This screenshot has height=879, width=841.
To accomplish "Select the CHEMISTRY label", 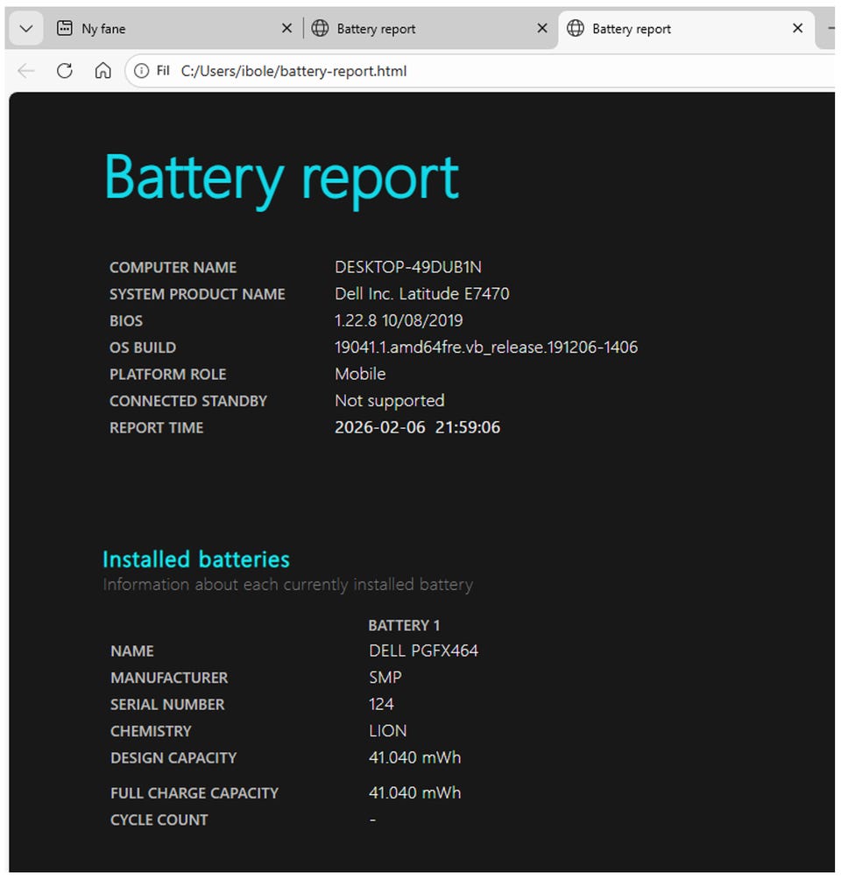I will pyautogui.click(x=151, y=732).
